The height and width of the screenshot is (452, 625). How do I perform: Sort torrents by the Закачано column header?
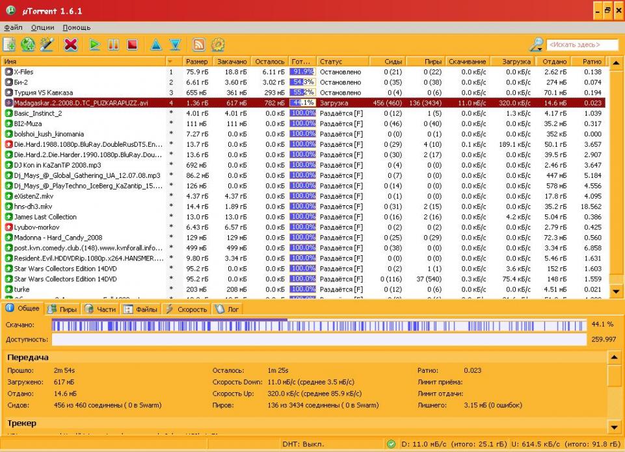click(x=231, y=62)
